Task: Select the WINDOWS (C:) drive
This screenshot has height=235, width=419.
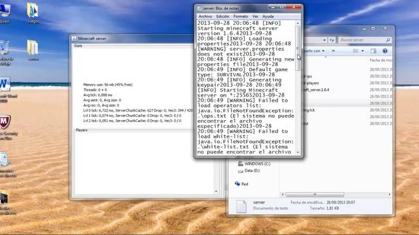Action: coord(254,164)
